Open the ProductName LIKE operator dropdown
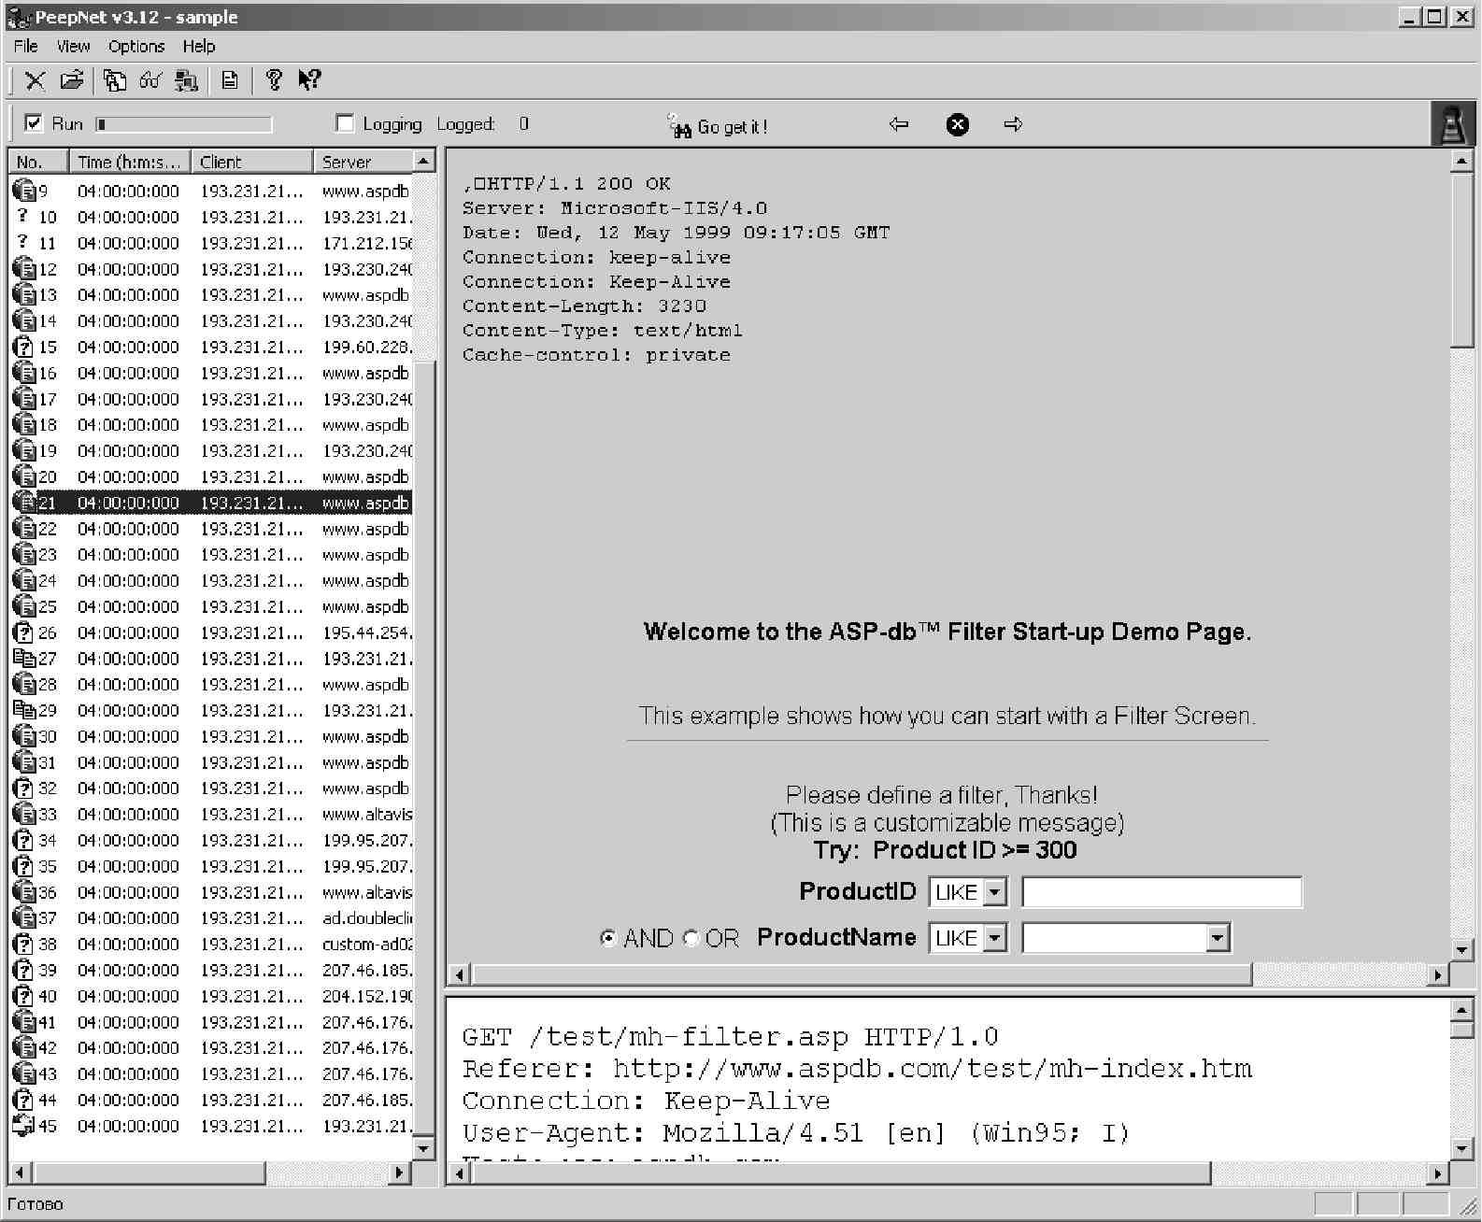 tap(995, 938)
